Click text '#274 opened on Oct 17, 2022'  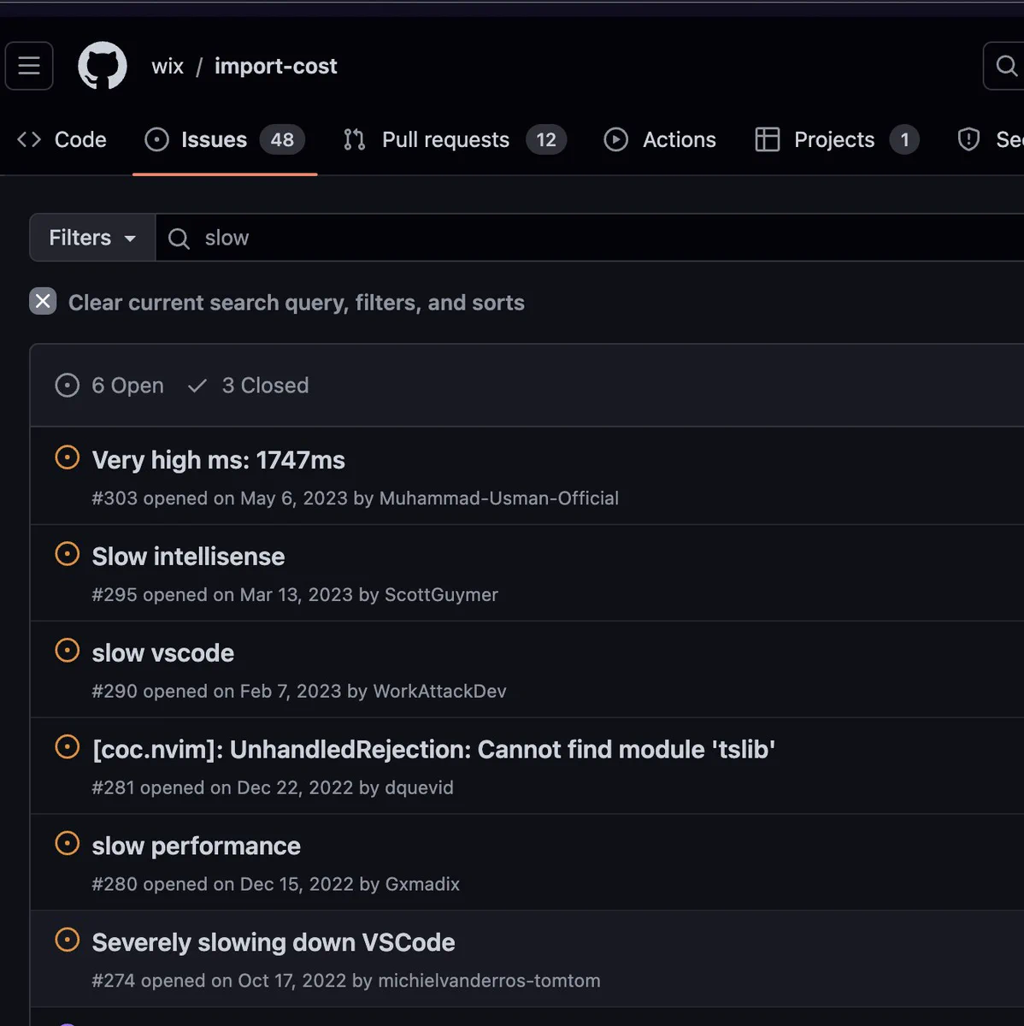click(x=219, y=982)
